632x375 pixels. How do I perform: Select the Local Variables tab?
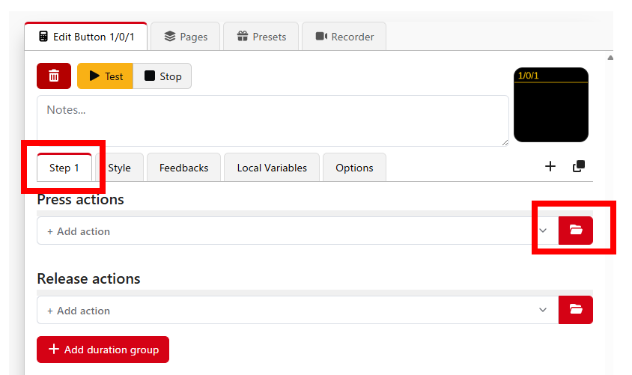click(272, 168)
